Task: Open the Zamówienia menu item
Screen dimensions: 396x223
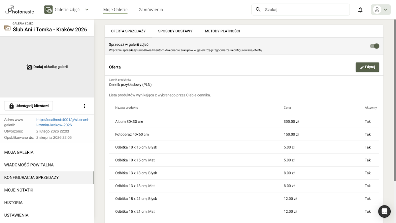Action: point(151,10)
